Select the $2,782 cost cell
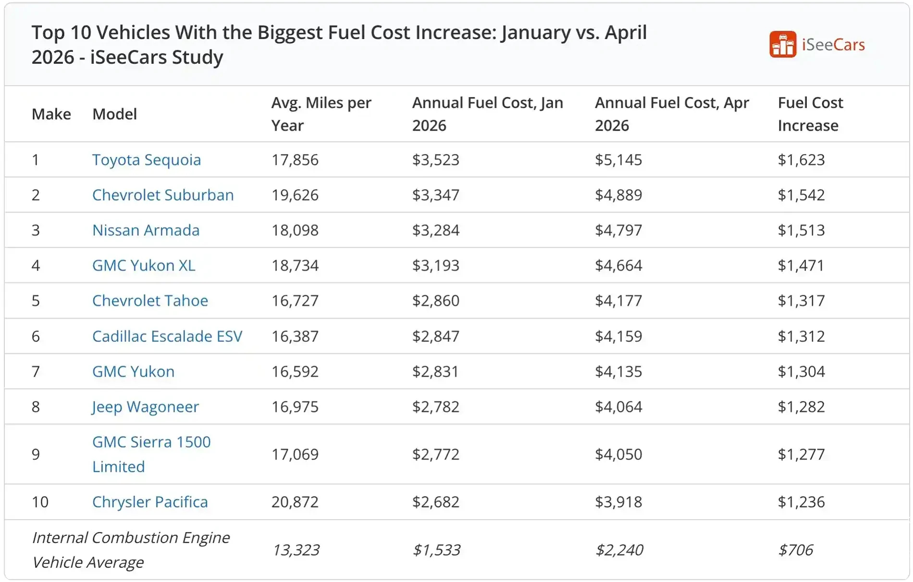The width and height of the screenshot is (913, 582). click(436, 407)
